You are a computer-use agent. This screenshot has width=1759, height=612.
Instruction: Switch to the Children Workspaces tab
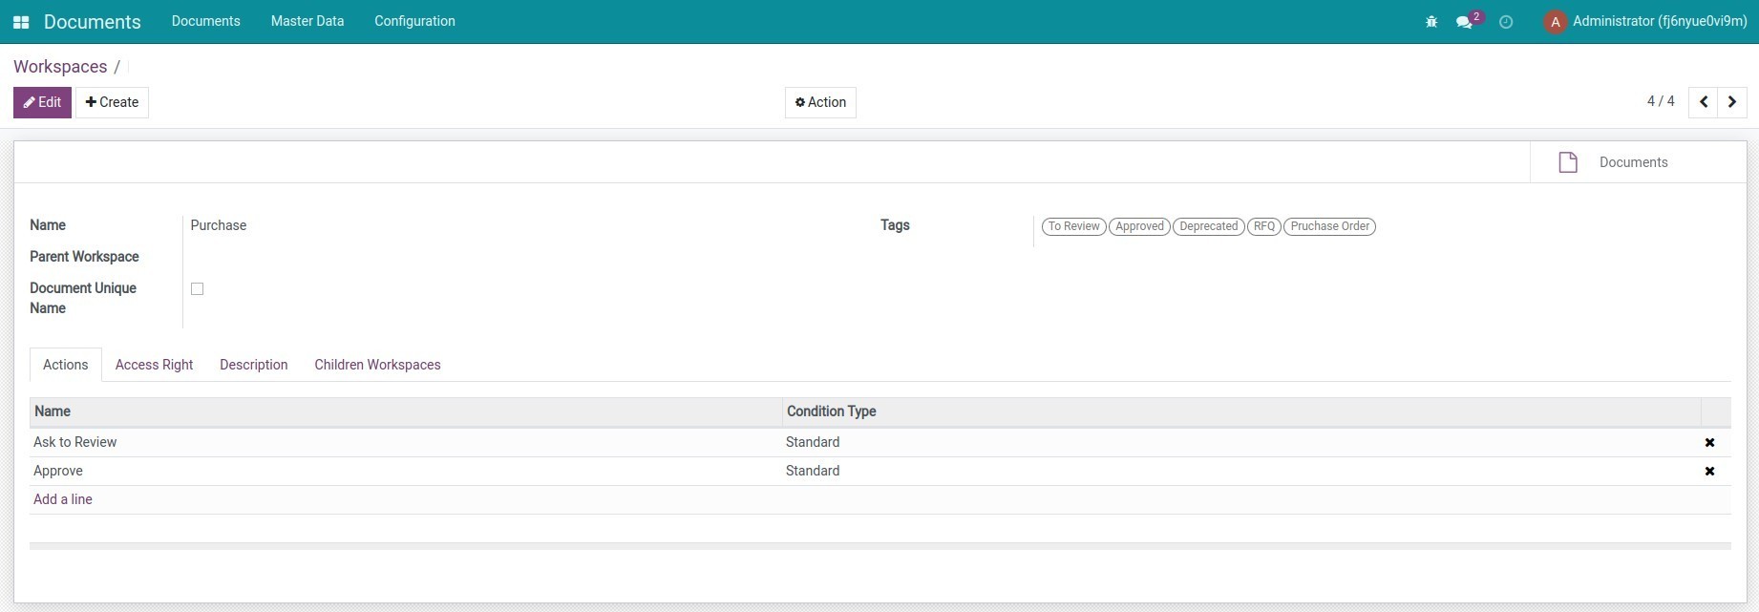[x=377, y=365]
